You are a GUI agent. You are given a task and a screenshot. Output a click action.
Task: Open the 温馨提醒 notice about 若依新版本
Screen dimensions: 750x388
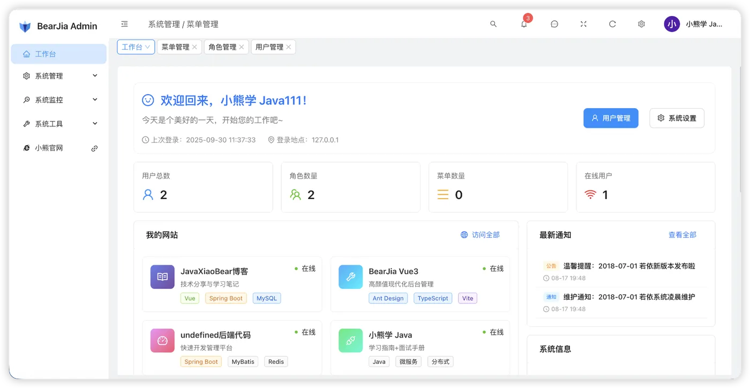(629, 266)
